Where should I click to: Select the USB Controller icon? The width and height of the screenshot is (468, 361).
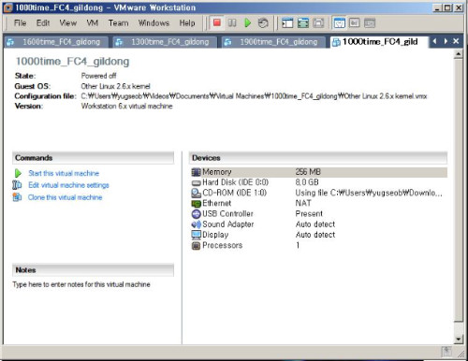[196, 214]
